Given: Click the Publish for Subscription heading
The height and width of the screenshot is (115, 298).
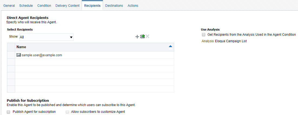Looking at the screenshot, I should (x=28, y=101).
